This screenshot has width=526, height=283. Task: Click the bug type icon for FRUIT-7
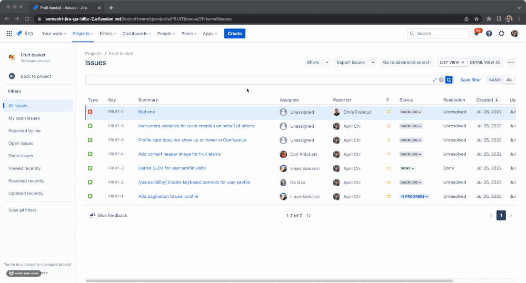(90, 112)
